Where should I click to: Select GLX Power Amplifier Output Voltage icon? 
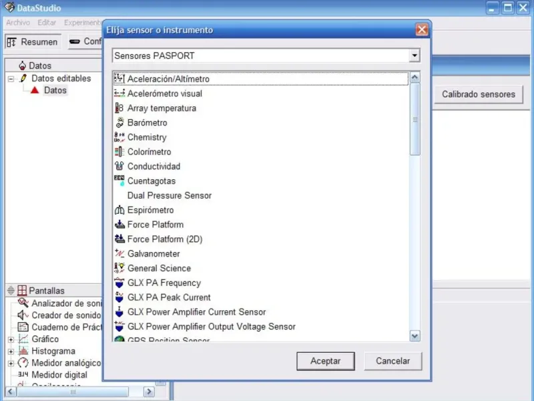[x=119, y=326]
